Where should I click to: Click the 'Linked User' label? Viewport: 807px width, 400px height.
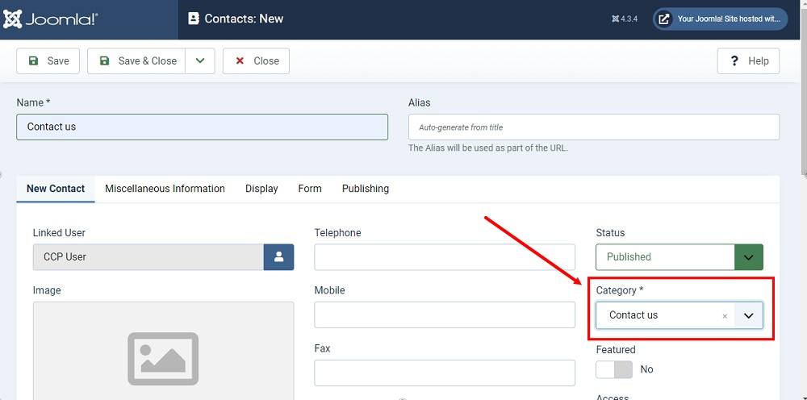click(x=59, y=232)
